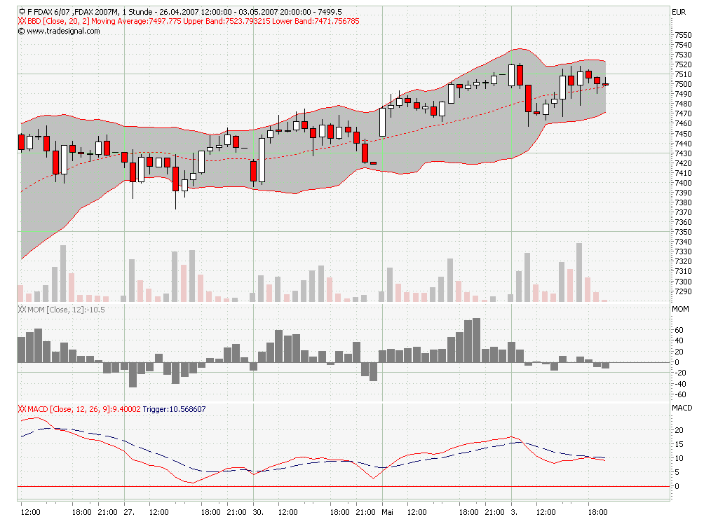Viewport: 711px width, 524px height.
Task: Click the 21:00 label just before 'Mai'
Action: 365,512
